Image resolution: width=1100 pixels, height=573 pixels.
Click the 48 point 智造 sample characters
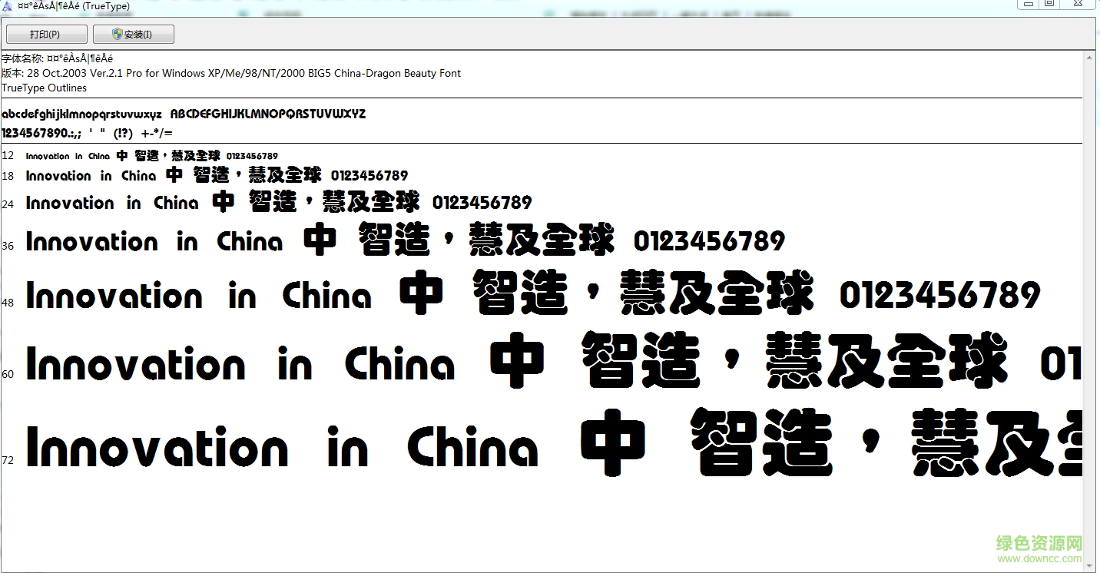tap(520, 294)
